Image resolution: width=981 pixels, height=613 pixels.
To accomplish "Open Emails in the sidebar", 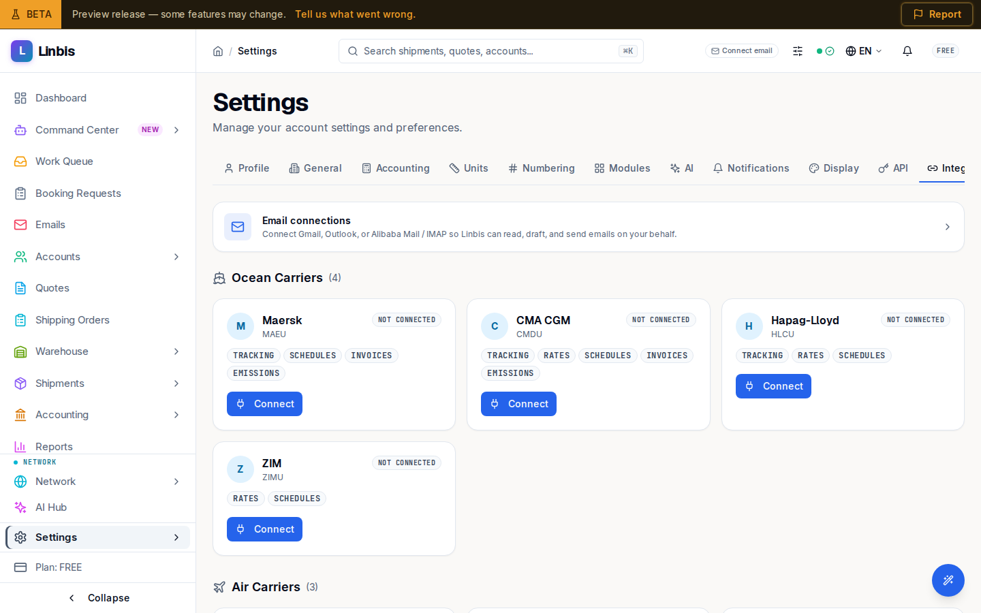I will click(98, 225).
